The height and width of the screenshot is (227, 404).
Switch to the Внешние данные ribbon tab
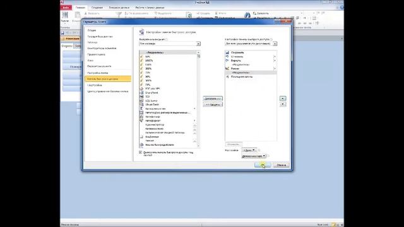[119, 8]
